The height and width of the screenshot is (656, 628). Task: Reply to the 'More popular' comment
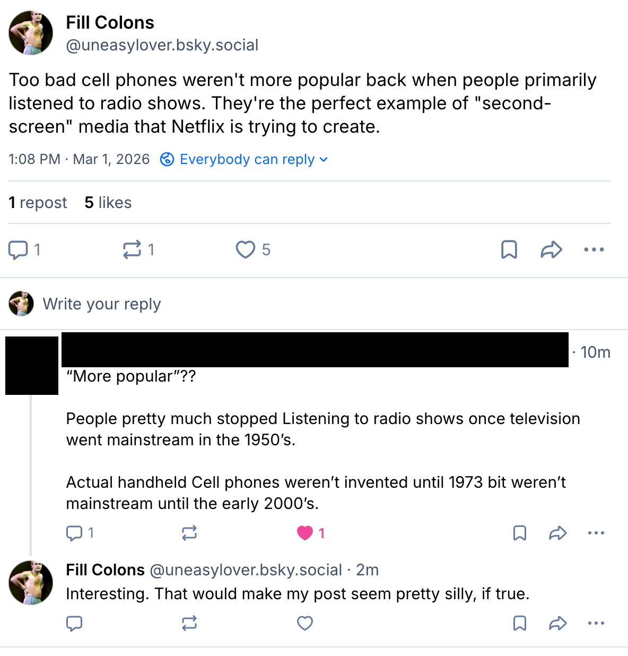click(x=74, y=533)
